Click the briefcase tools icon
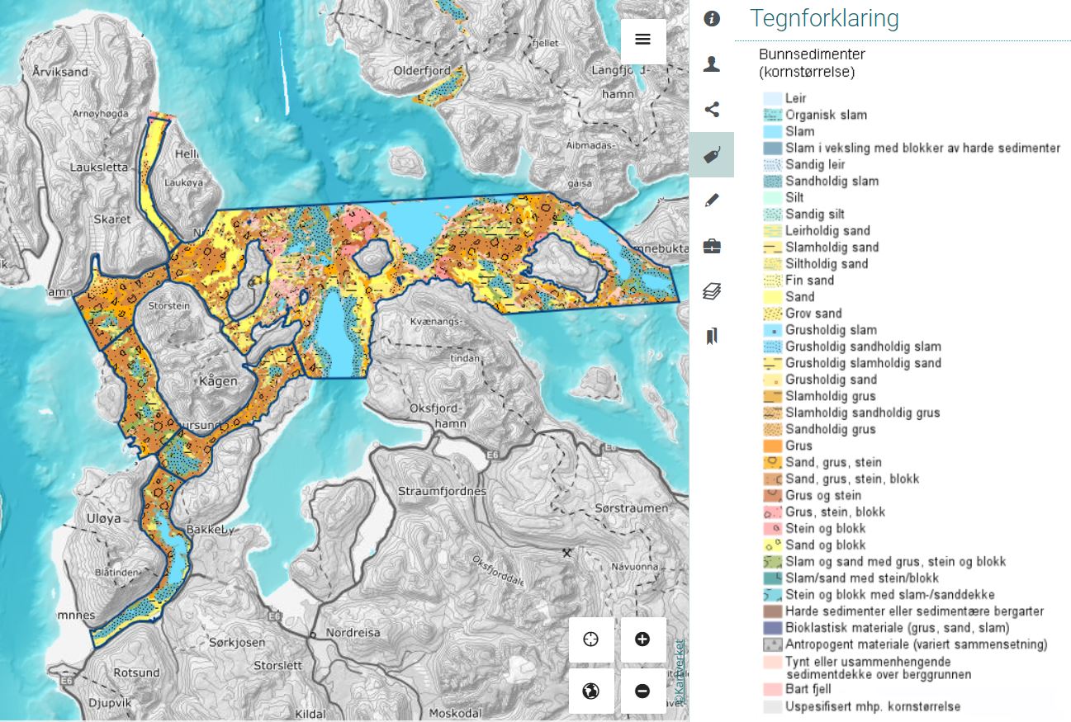This screenshot has height=722, width=1071. coord(711,246)
